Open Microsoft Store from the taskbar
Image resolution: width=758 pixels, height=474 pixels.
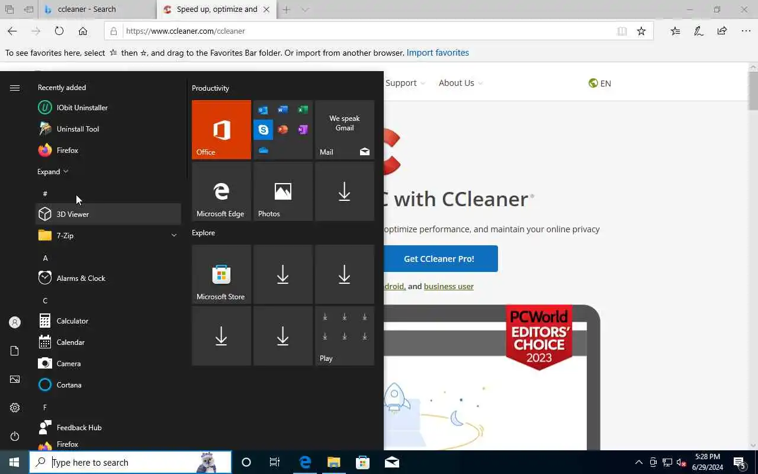(x=362, y=462)
